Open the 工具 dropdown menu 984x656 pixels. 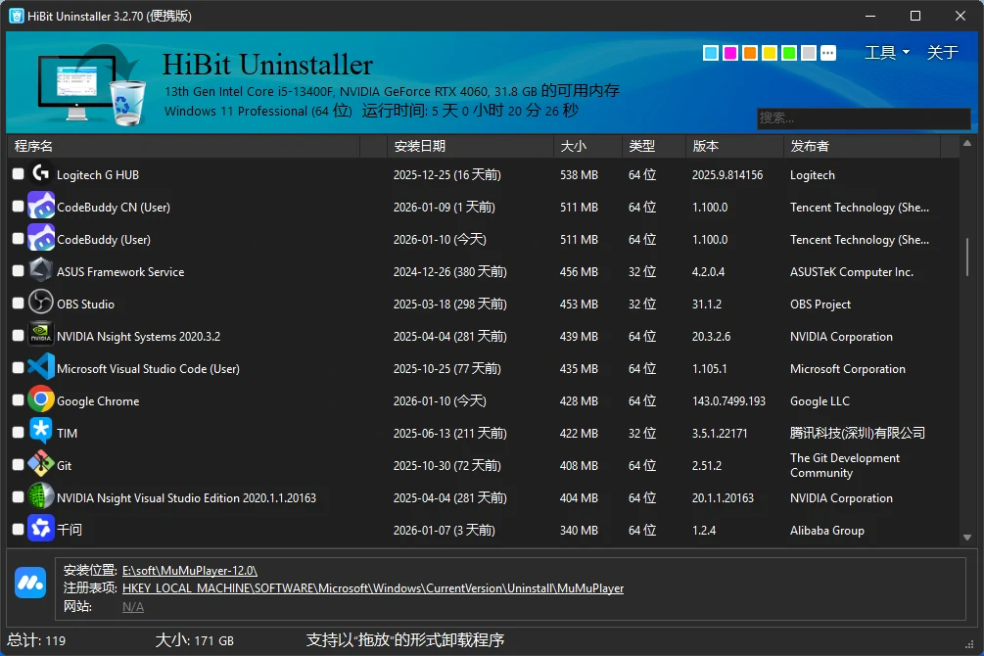tap(886, 53)
